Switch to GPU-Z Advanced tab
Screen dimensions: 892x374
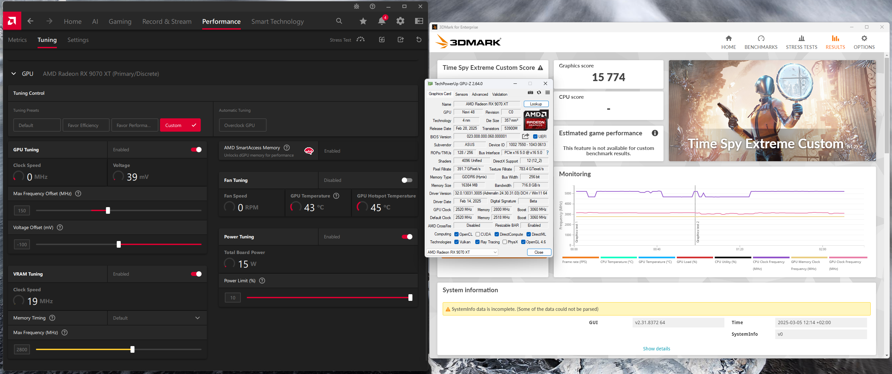(480, 94)
